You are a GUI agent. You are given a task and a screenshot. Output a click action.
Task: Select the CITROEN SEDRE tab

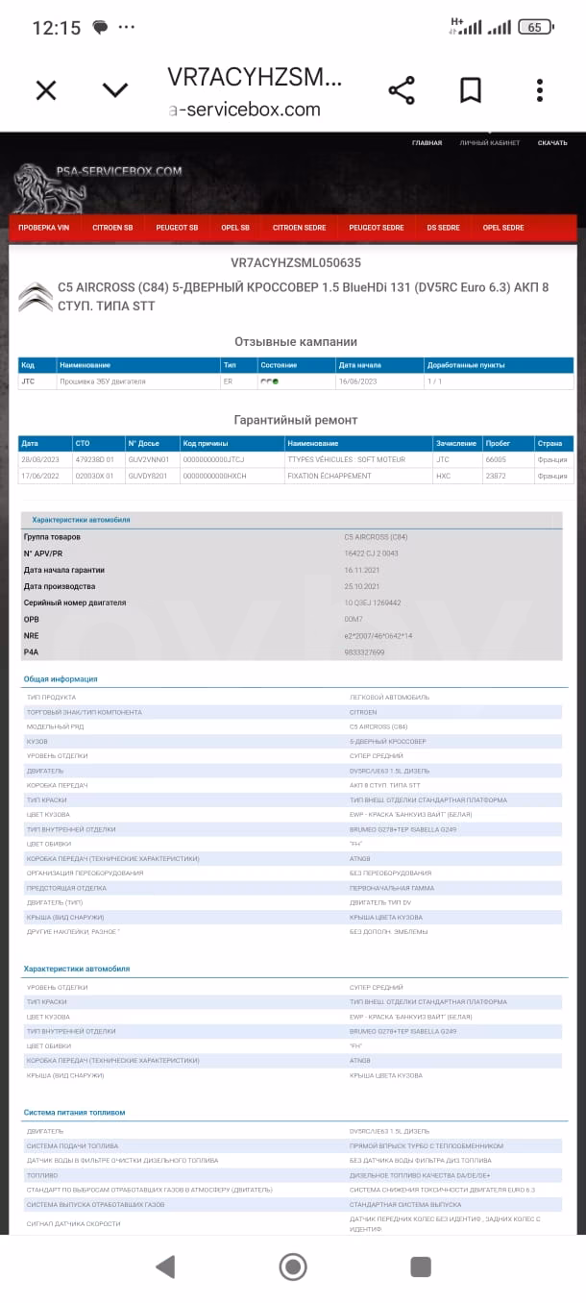[x=300, y=228]
